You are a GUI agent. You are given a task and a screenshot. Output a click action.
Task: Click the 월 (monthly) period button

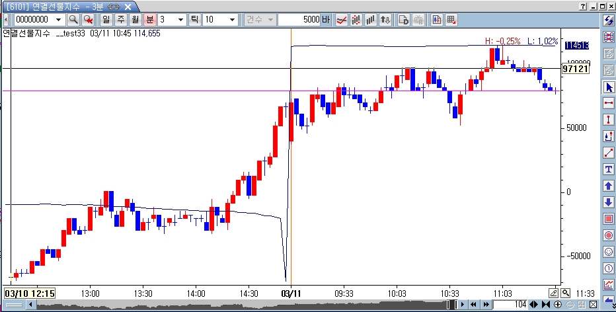(x=135, y=20)
